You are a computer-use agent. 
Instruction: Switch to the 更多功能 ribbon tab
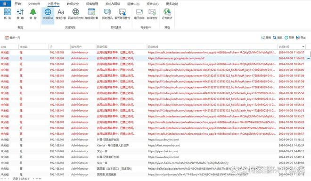(172, 4)
